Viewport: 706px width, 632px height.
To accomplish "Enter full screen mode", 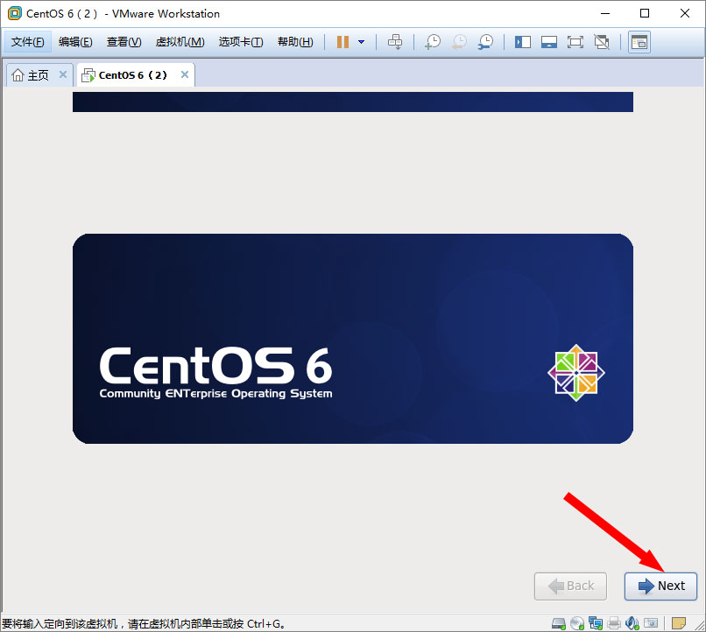I will [575, 42].
